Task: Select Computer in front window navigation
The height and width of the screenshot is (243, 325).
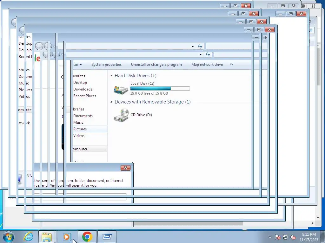Action: click(x=80, y=149)
